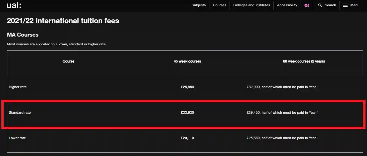The width and height of the screenshot is (367, 156).
Task: Click the MA Courses heading
Action: point(23,35)
